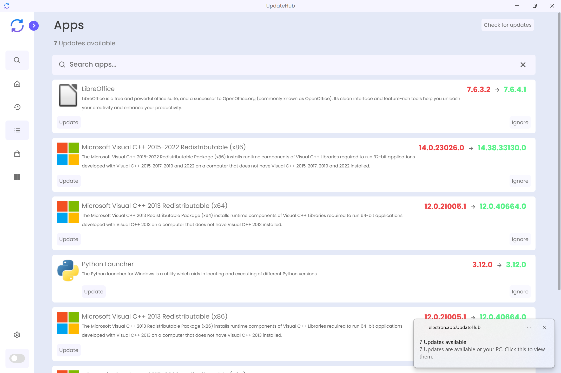Open the store bag sidebar icon
The image size is (561, 373).
tap(17, 154)
